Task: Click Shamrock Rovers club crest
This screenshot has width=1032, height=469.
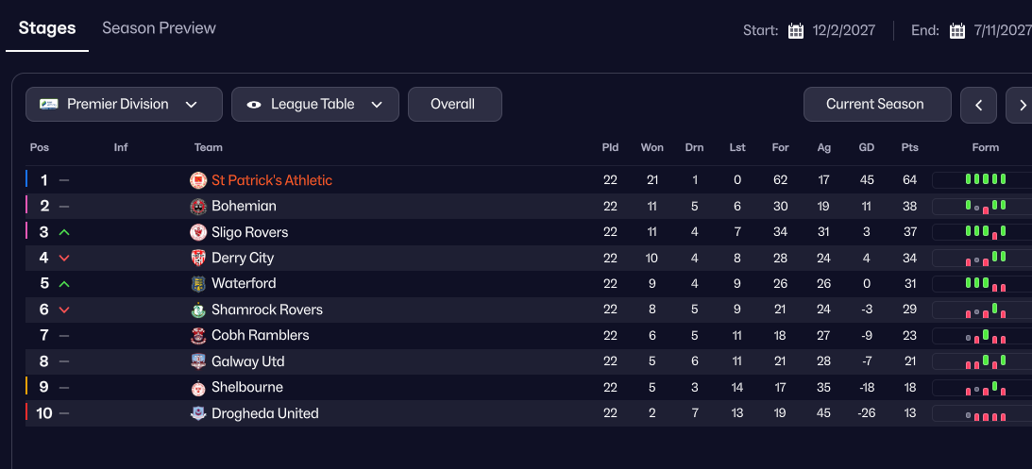Action: (x=198, y=310)
